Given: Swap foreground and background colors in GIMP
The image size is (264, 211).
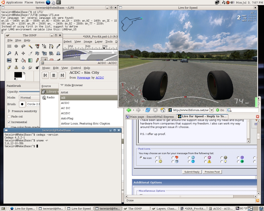Looking at the screenshot, I should 24,73.
